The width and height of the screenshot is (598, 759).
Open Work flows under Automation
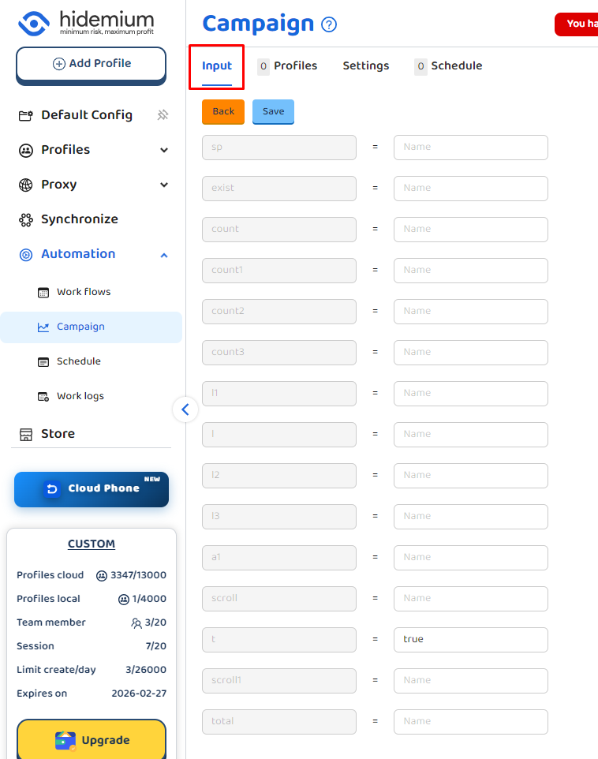coord(83,292)
